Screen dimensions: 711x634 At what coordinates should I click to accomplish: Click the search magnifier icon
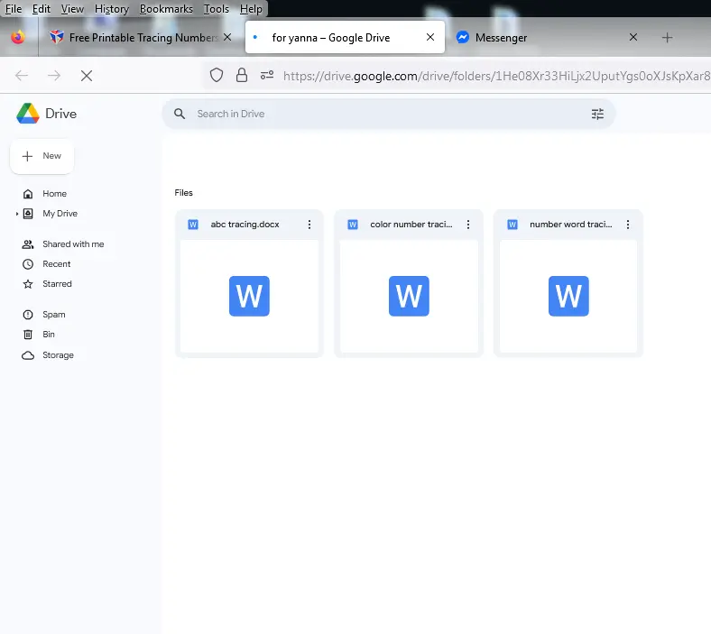coord(180,114)
